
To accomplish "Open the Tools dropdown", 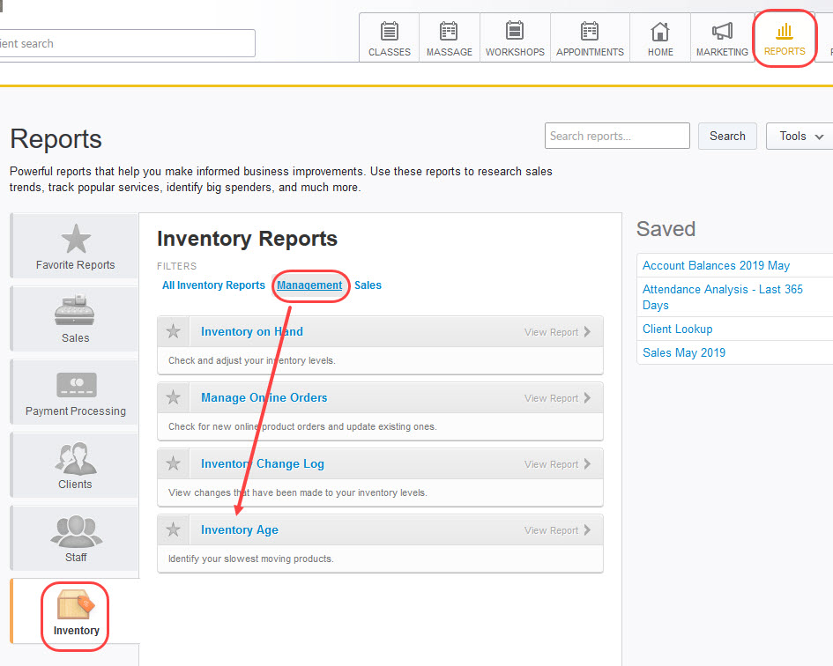I will (800, 136).
